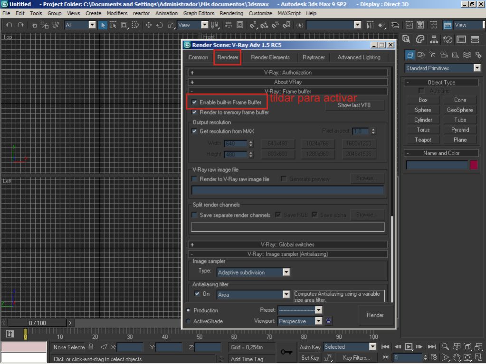486x364 pixels.
Task: Select the Production radio button
Action: coord(188,310)
